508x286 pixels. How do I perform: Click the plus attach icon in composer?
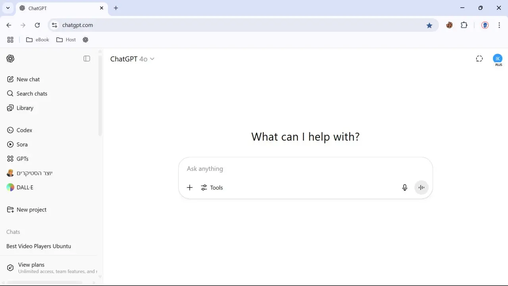190,187
